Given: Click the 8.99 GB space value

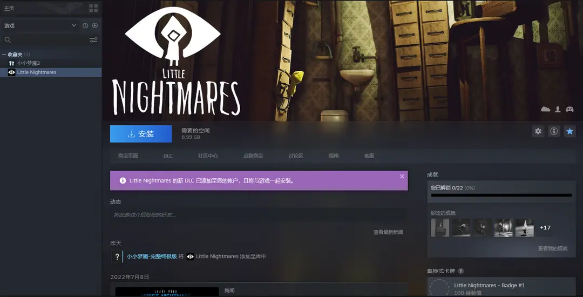Looking at the screenshot, I should tap(191, 137).
